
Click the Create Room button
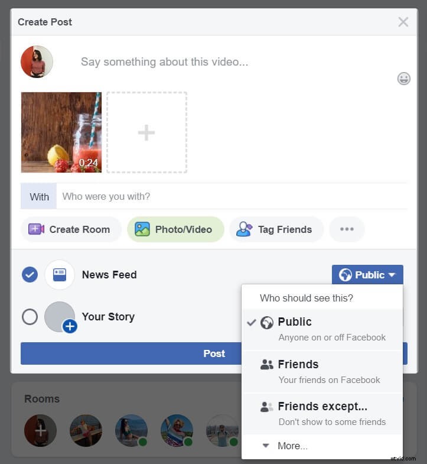pos(71,229)
